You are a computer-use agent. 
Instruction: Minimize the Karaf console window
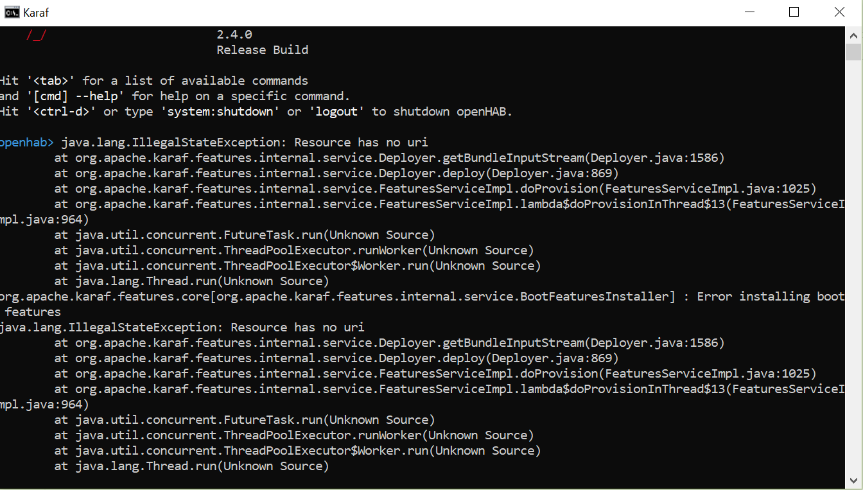click(749, 12)
